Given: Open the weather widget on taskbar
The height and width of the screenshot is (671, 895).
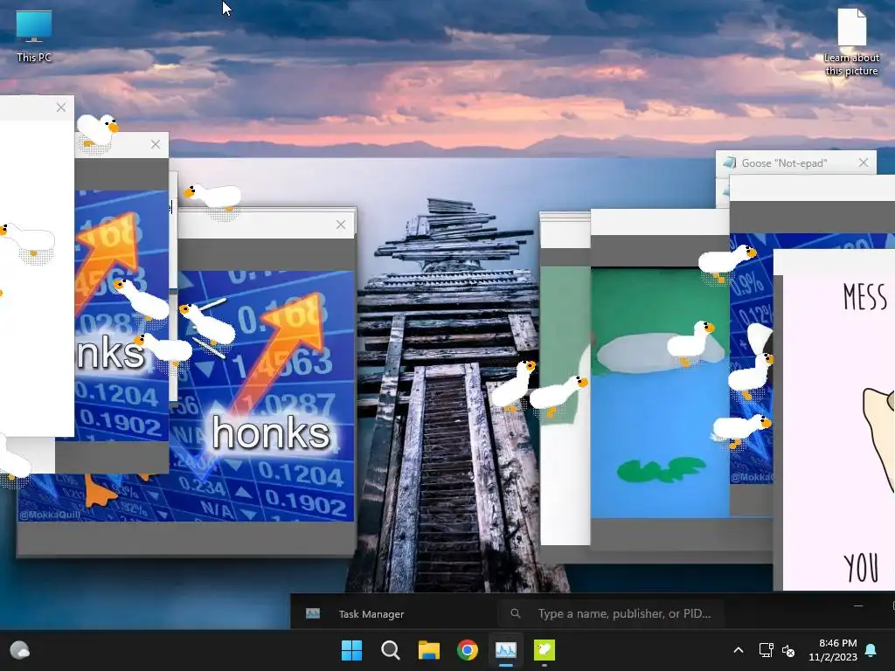Looking at the screenshot, I should tap(20, 650).
